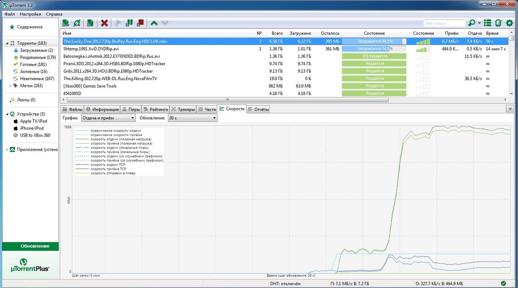
Task: Select Загружаемые (2) in the sidebar
Action: point(36,51)
